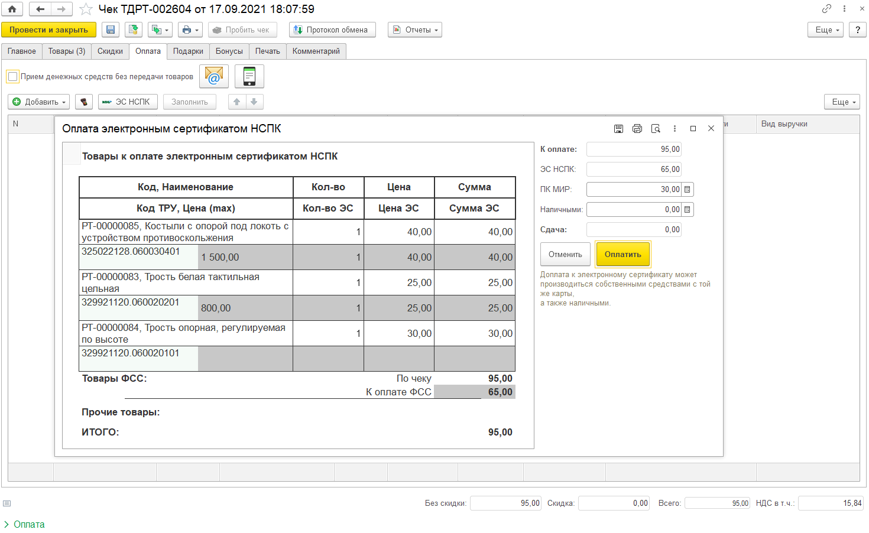Open print preview icon in the dialog
Screen dimensions: 869x533
pos(656,128)
